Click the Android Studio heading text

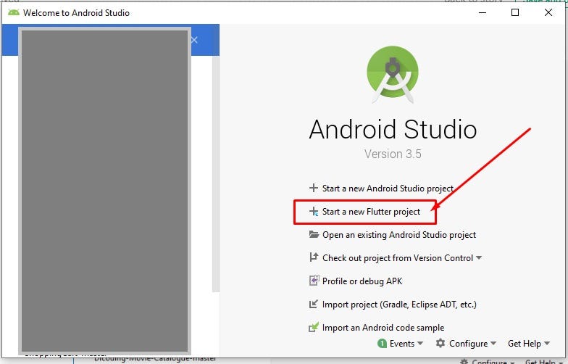(x=393, y=129)
